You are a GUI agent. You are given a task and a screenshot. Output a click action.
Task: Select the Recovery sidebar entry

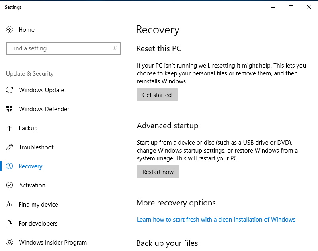[x=30, y=166]
